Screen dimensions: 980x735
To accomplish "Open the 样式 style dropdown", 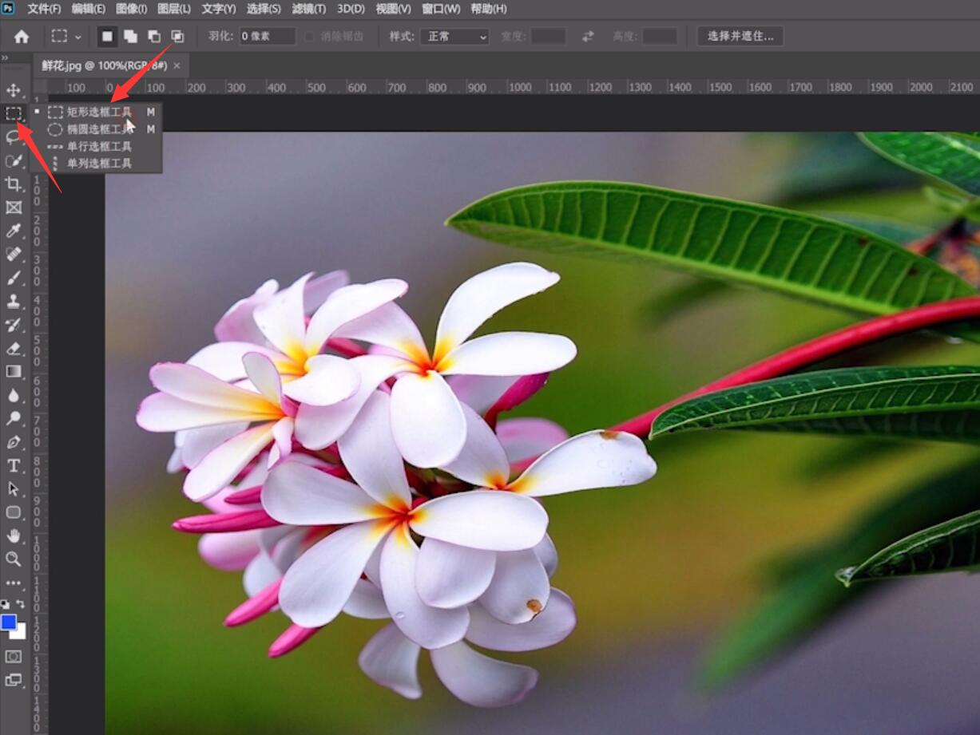I will pos(454,37).
